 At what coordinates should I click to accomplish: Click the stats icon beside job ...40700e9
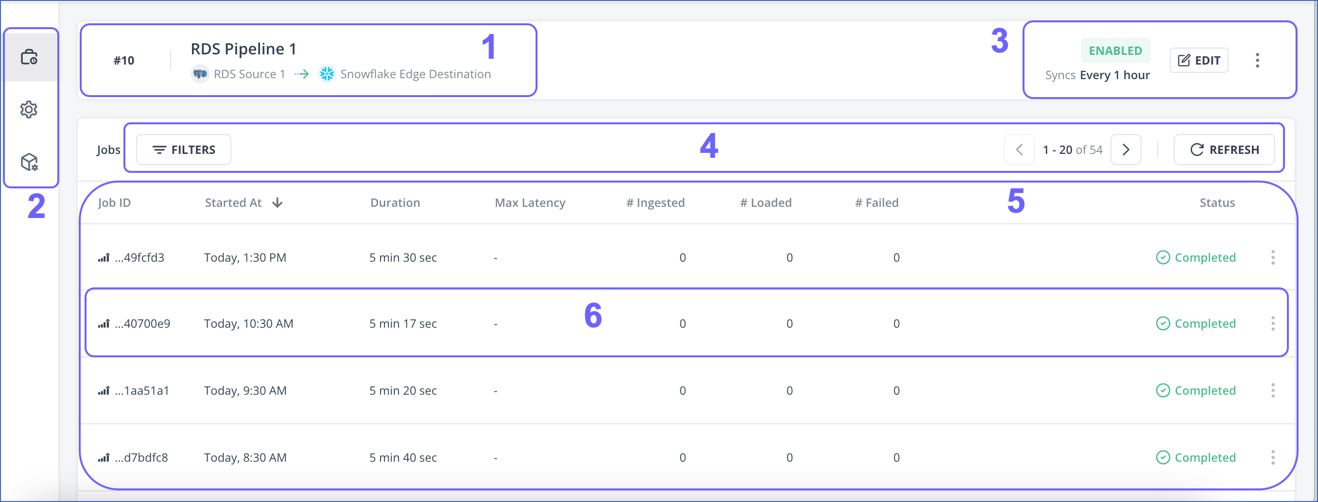pyautogui.click(x=104, y=324)
